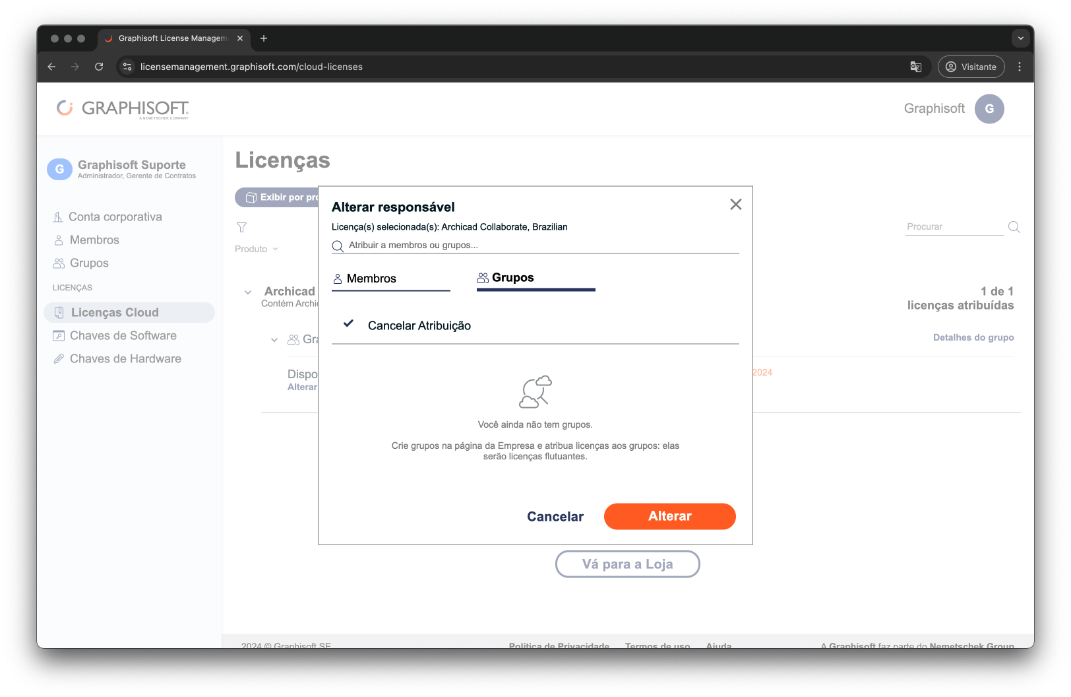Click the Graphisoft account name at top right
The width and height of the screenshot is (1071, 697).
coord(934,109)
